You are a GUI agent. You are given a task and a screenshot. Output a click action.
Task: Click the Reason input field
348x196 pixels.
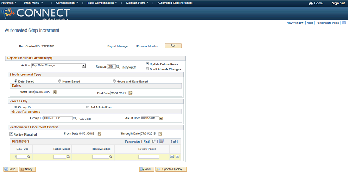(x=111, y=66)
